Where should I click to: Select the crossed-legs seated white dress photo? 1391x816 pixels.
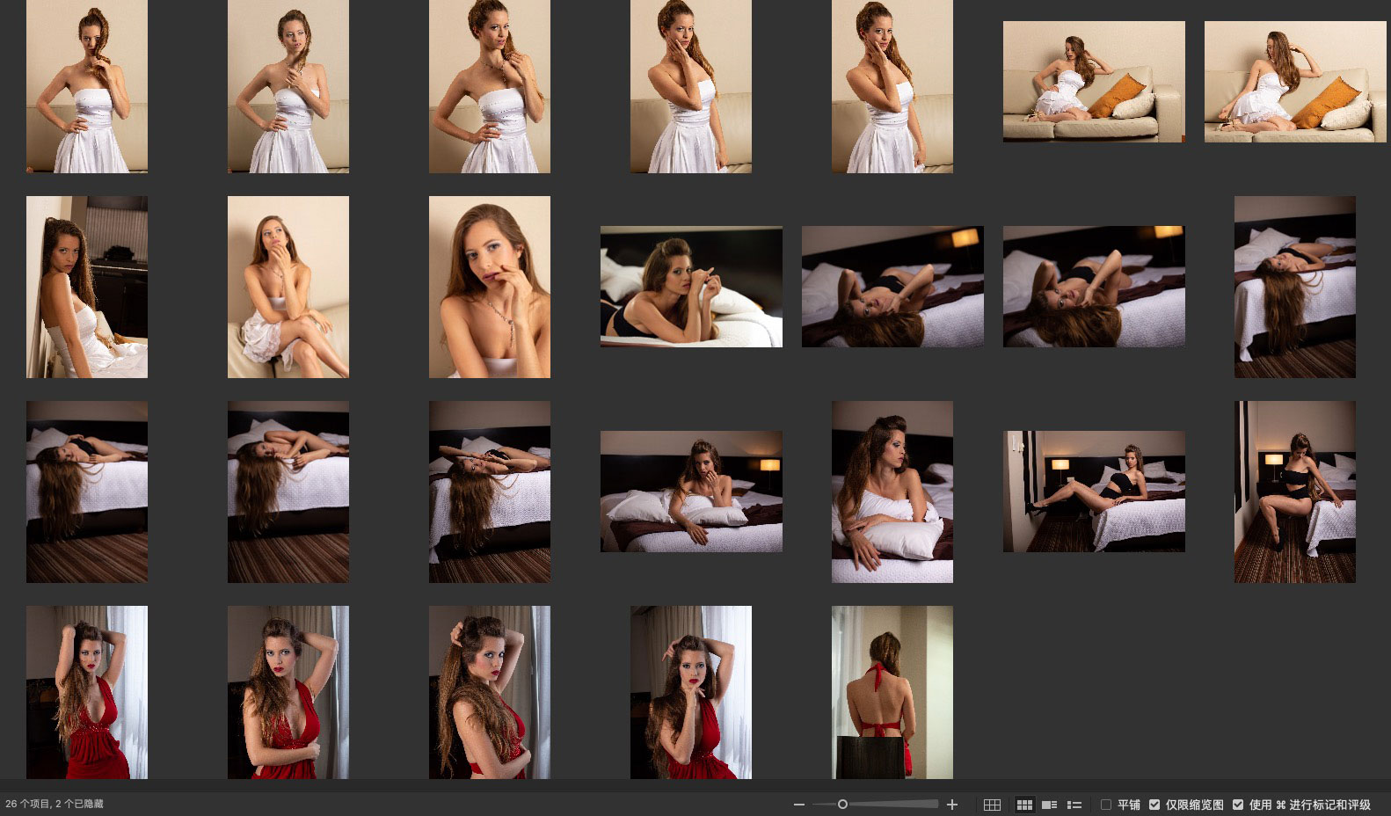(x=288, y=287)
